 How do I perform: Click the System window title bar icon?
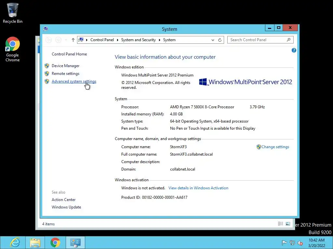pyautogui.click(x=46, y=29)
